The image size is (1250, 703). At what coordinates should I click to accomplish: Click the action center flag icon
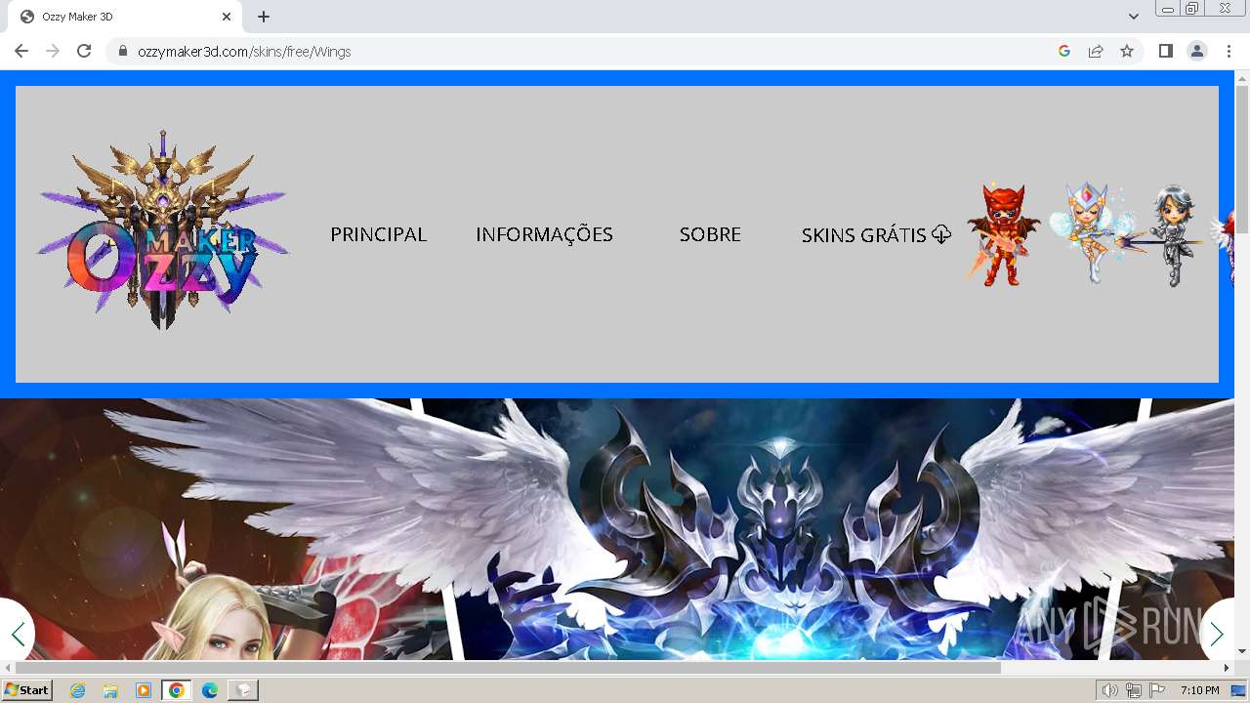pos(1157,690)
